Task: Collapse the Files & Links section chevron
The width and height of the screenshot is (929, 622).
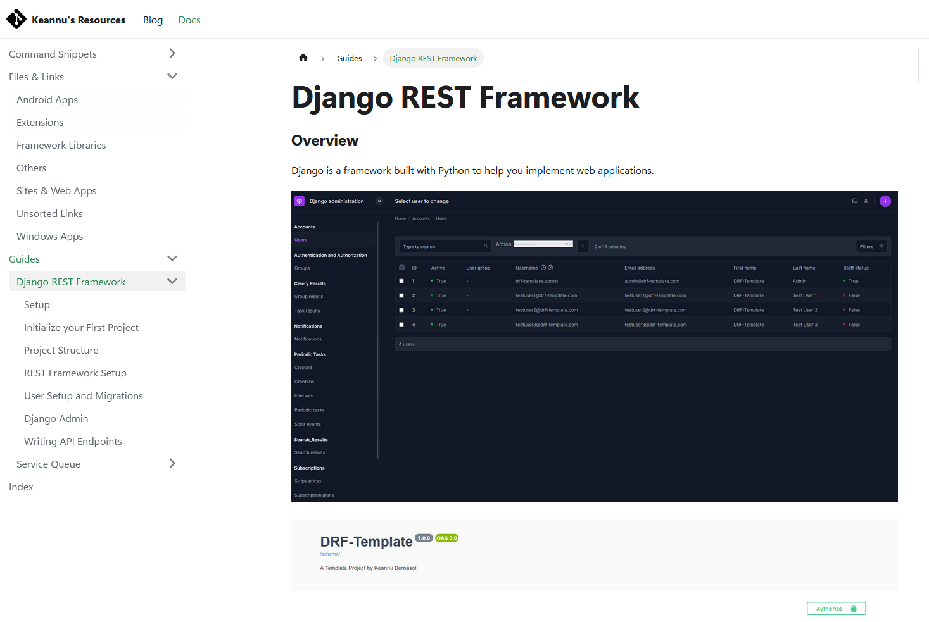Action: point(172,77)
